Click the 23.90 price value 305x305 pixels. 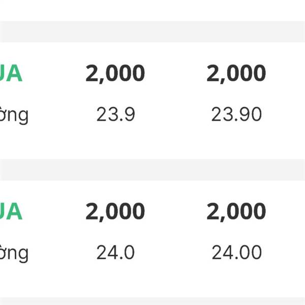[x=236, y=115]
